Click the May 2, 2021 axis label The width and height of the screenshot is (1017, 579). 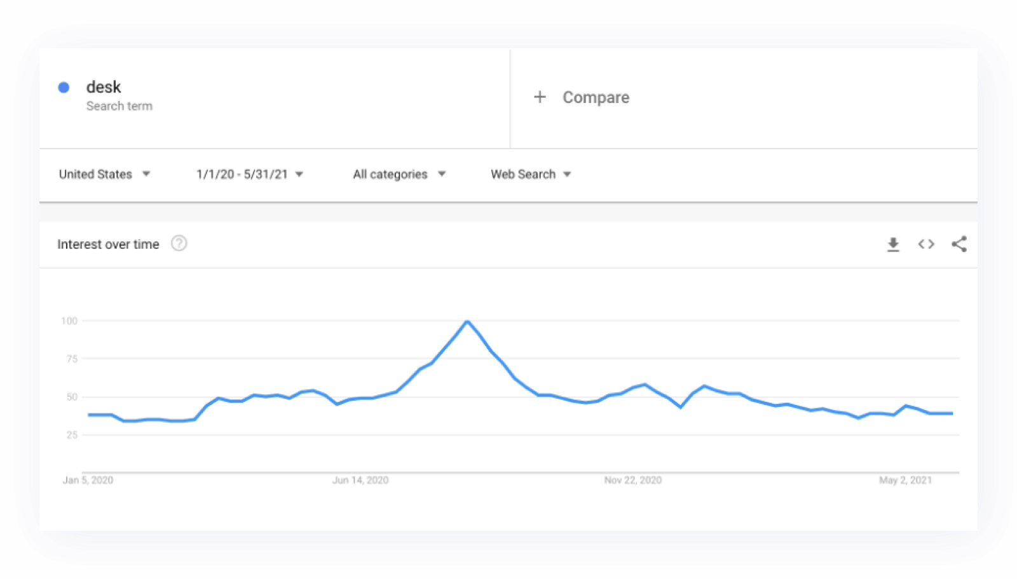point(905,480)
